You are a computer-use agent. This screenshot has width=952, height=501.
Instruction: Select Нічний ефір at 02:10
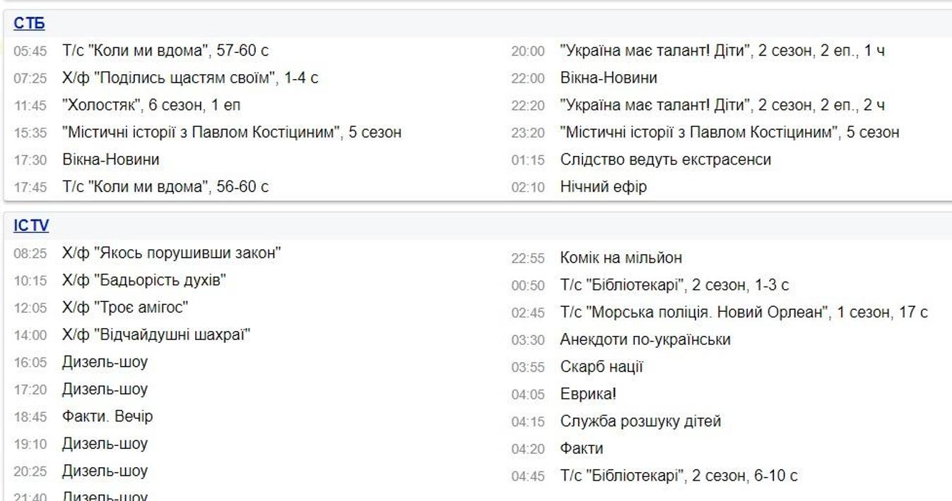point(603,187)
